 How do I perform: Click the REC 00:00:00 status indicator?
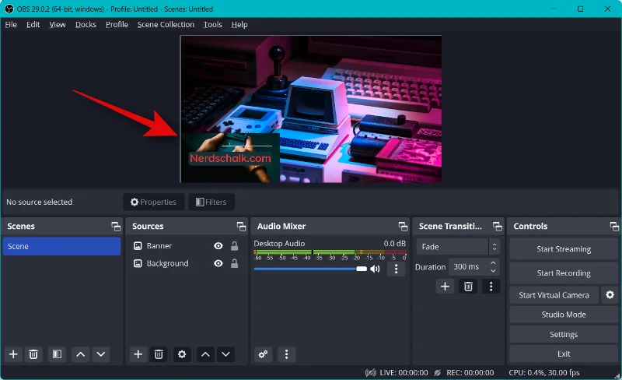coord(464,373)
